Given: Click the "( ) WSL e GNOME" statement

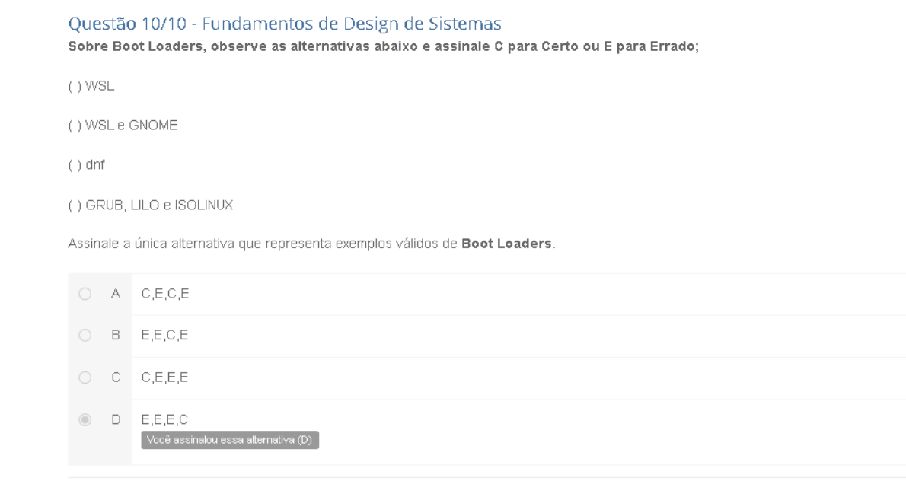Looking at the screenshot, I should (x=123, y=126).
